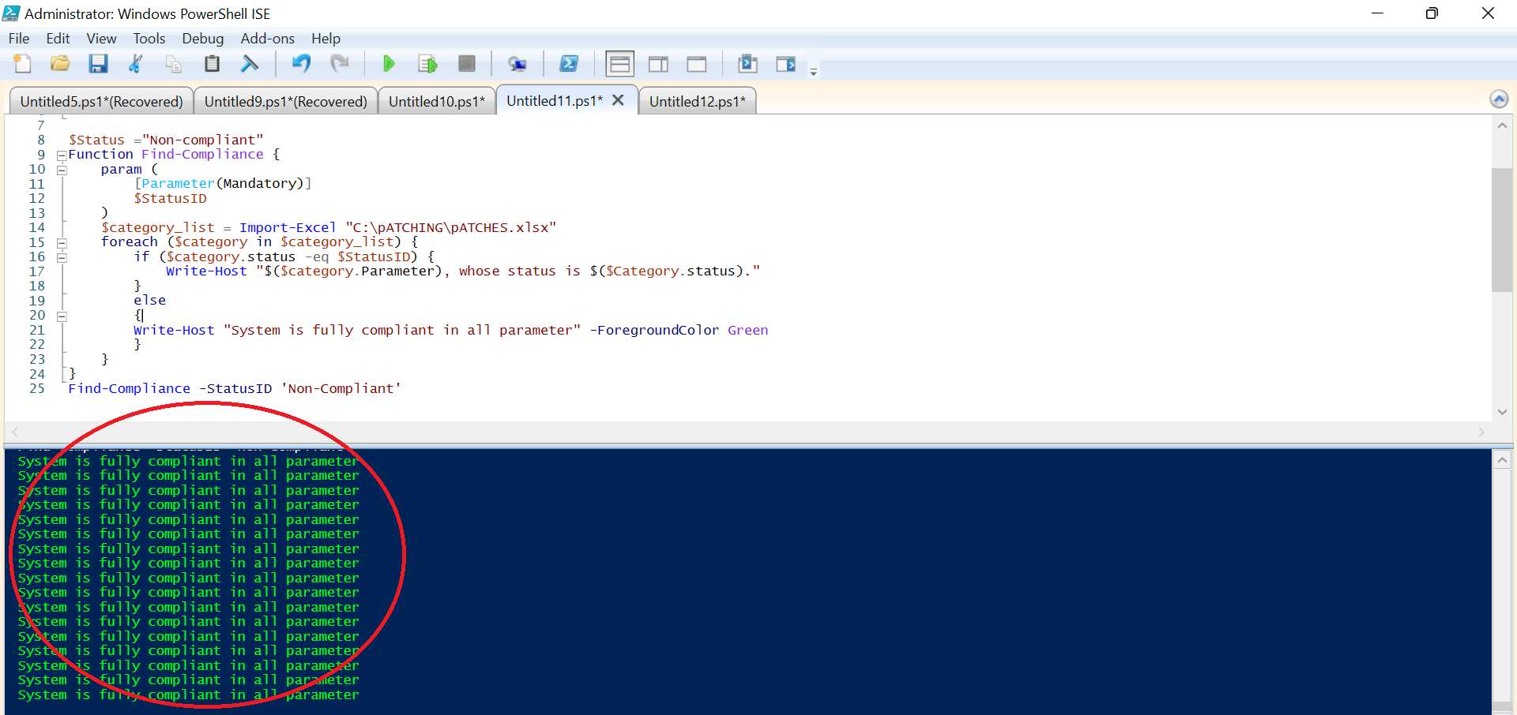
Task: Restore down the PowerShell ISE window
Action: click(x=1432, y=13)
